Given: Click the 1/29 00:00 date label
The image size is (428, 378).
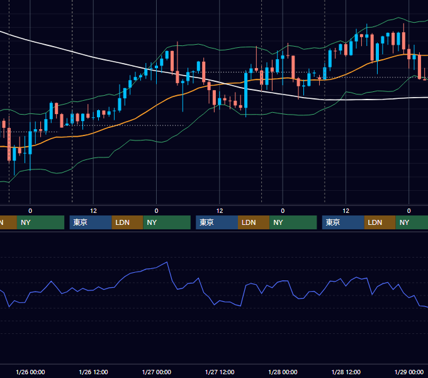Looking at the screenshot, I should (x=409, y=372).
